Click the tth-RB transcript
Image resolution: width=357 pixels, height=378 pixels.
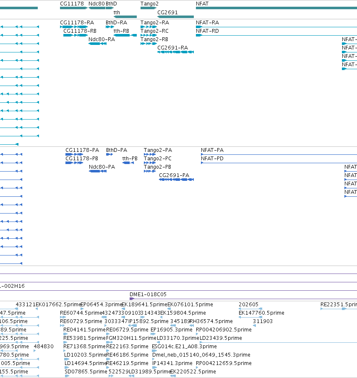tap(125, 35)
